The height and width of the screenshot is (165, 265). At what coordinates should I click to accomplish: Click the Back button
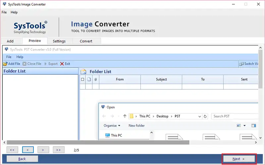pyautogui.click(x=22, y=159)
